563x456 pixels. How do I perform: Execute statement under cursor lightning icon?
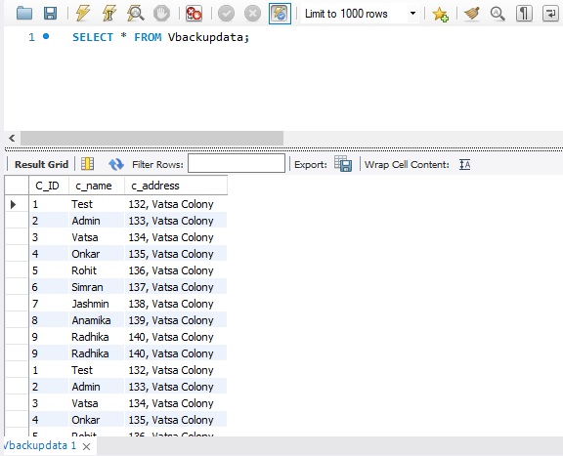[109, 14]
